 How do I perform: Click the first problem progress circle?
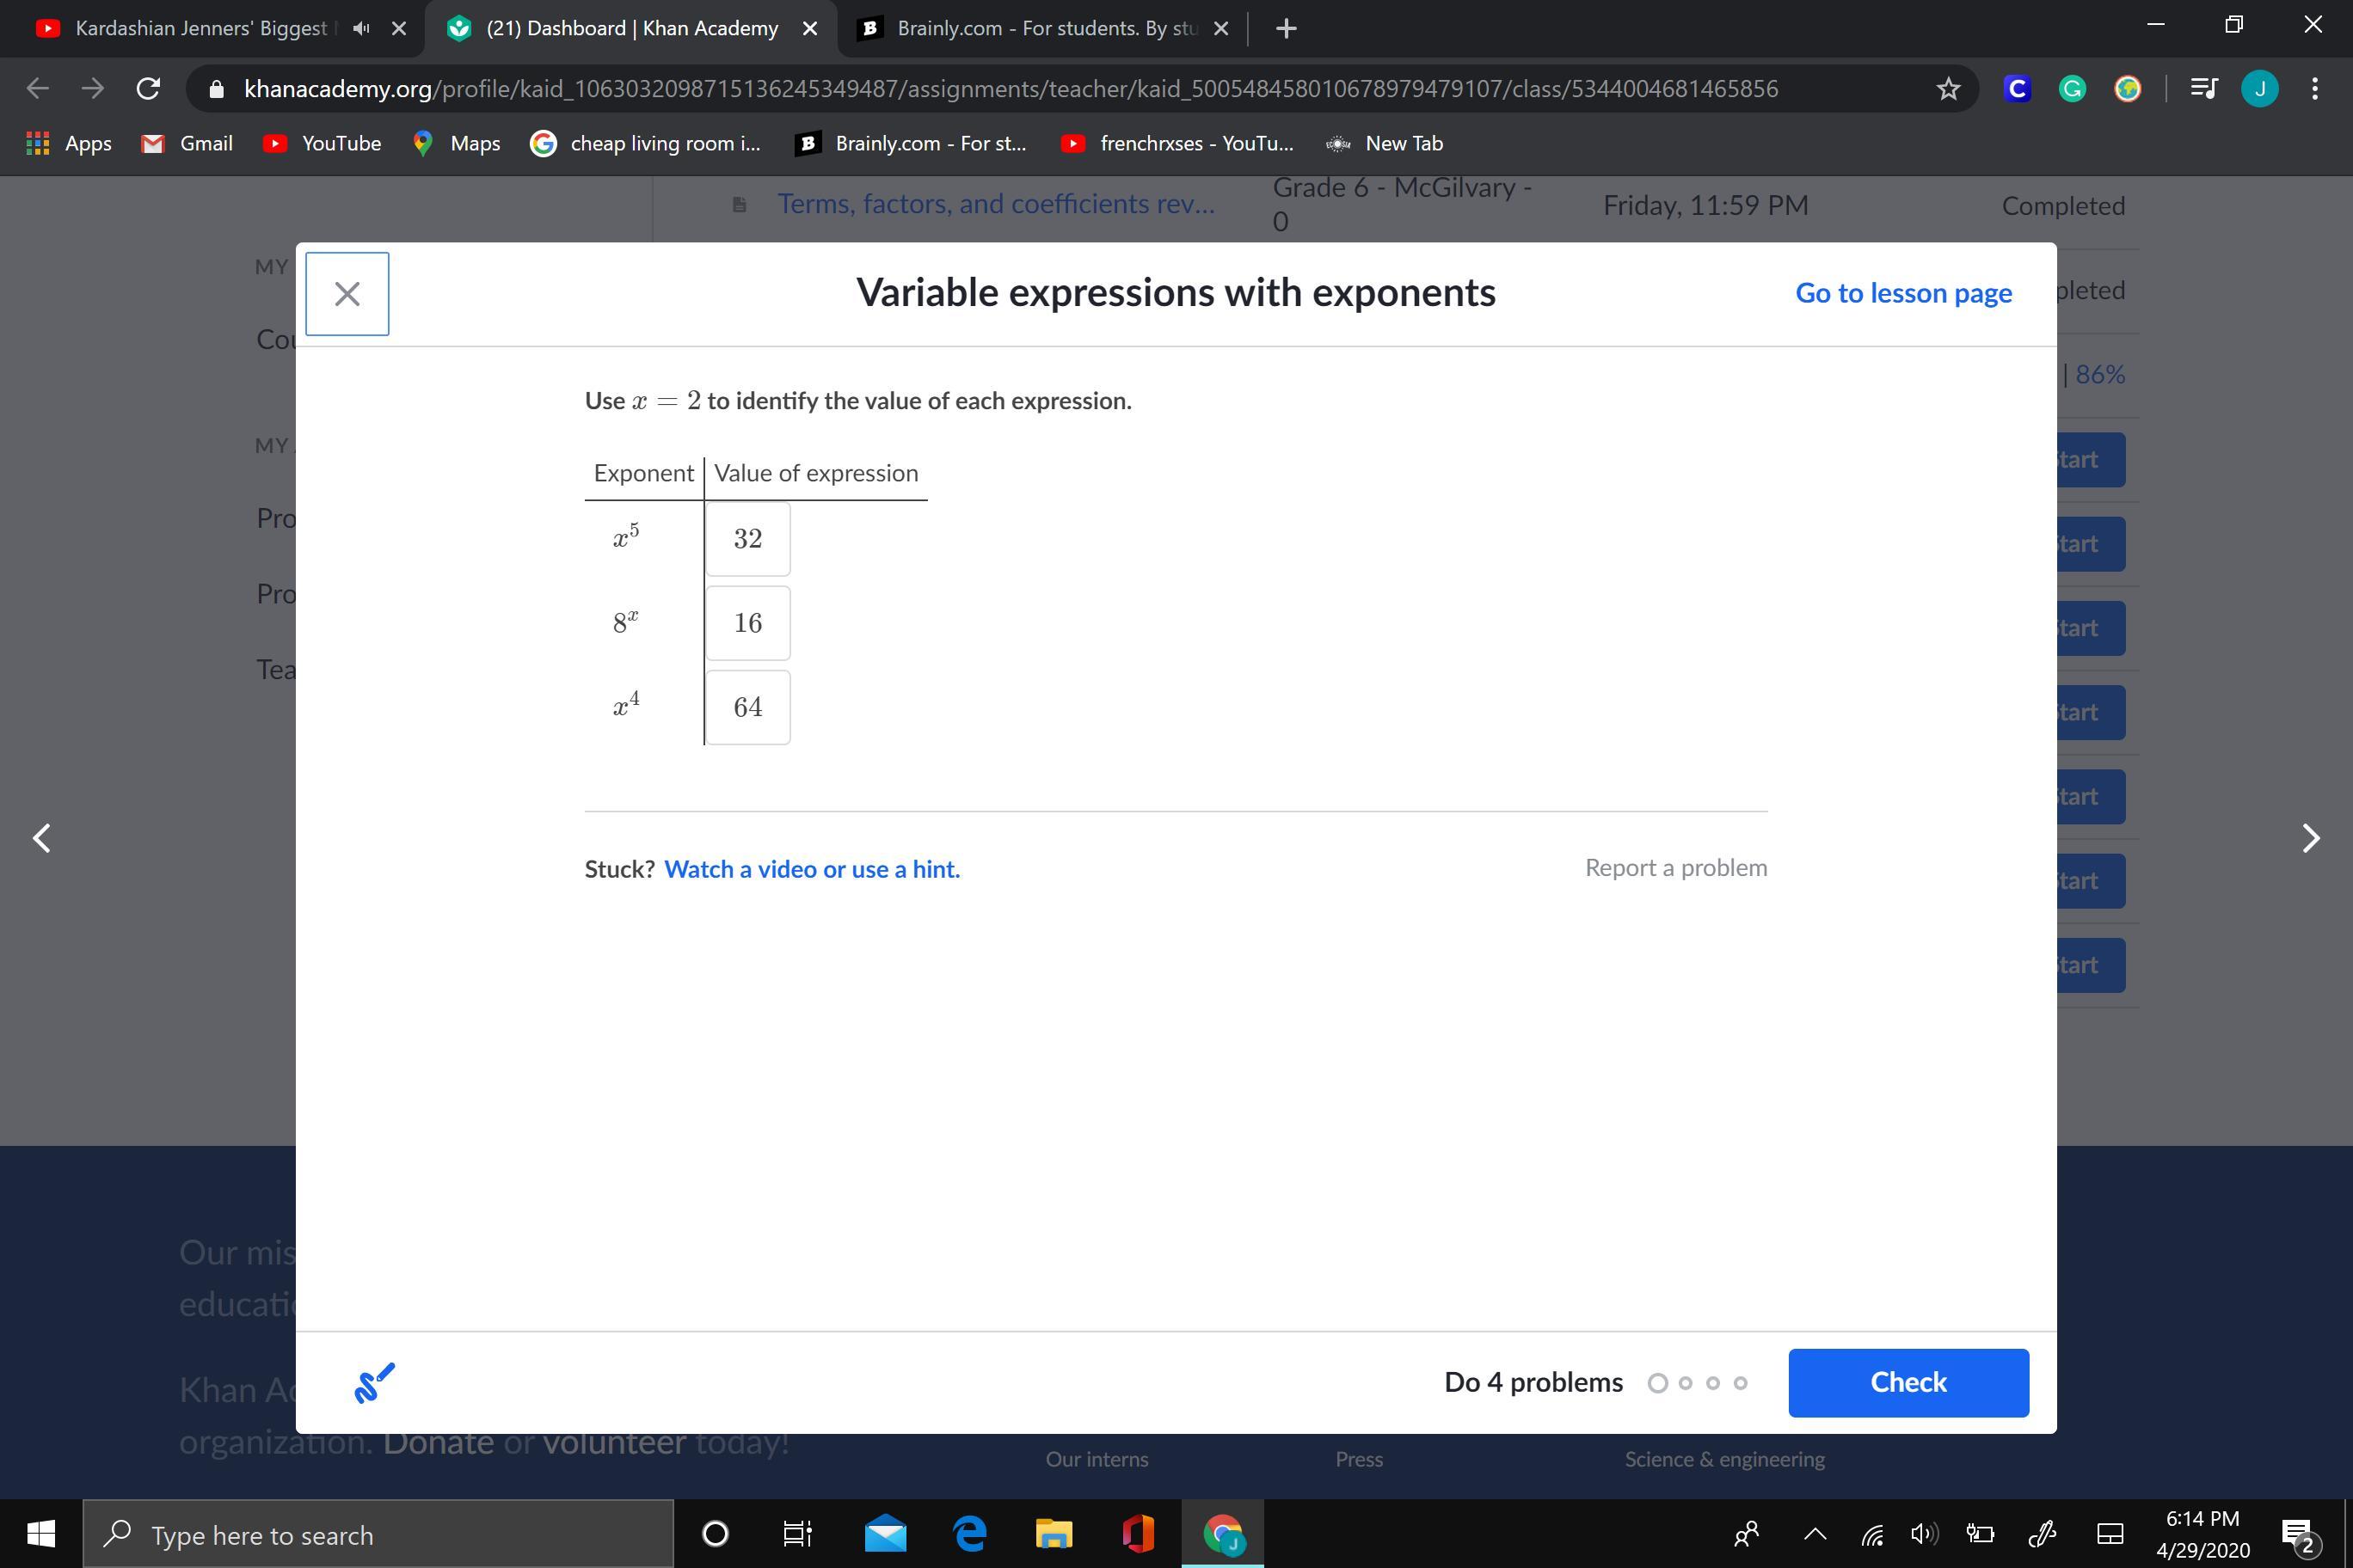pos(1658,1383)
